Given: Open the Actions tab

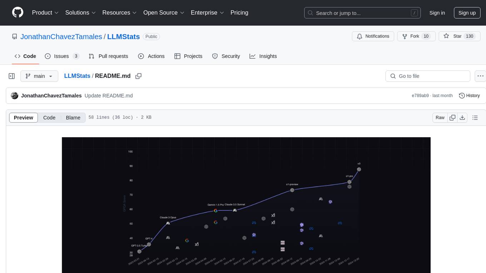Looking at the screenshot, I should (151, 56).
